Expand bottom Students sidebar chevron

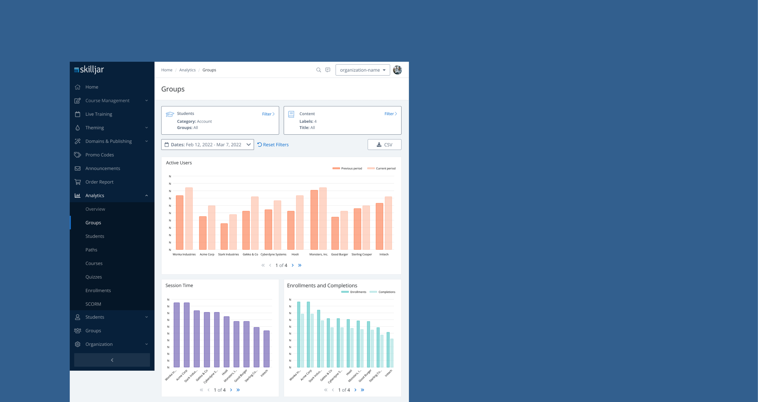[146, 317]
